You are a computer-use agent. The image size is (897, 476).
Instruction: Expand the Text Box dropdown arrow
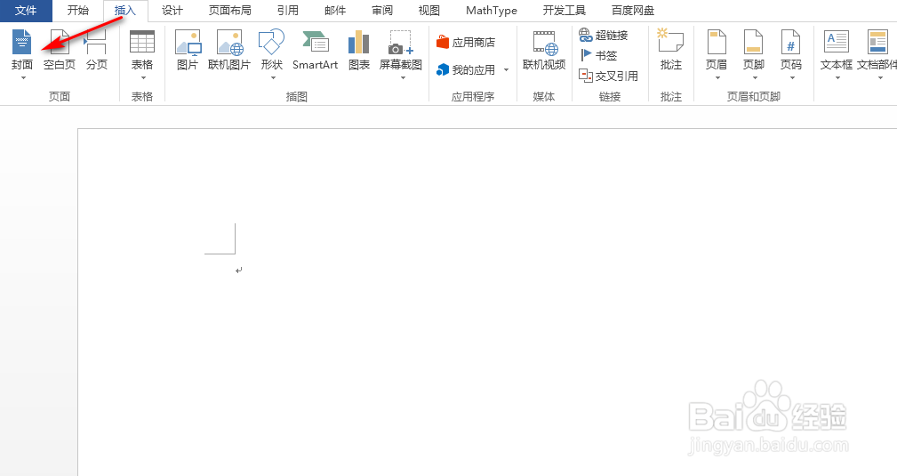click(x=837, y=78)
